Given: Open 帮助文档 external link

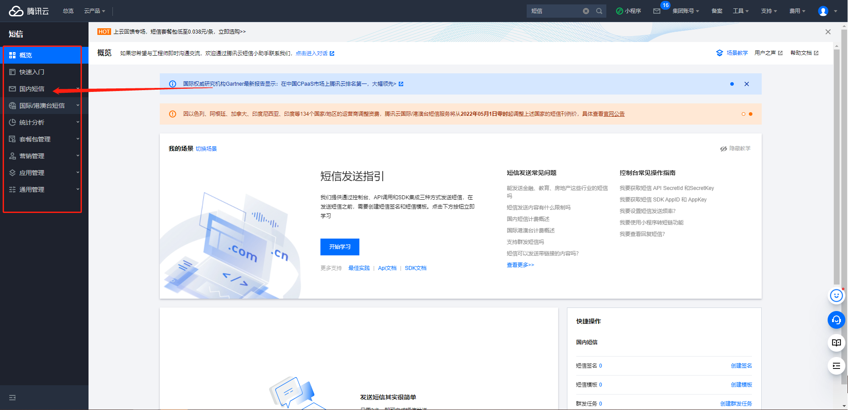Looking at the screenshot, I should click(x=804, y=53).
